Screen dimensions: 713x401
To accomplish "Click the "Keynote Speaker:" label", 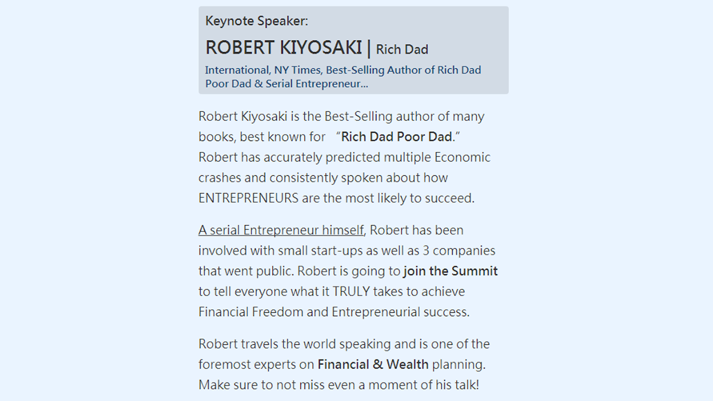I will point(257,21).
